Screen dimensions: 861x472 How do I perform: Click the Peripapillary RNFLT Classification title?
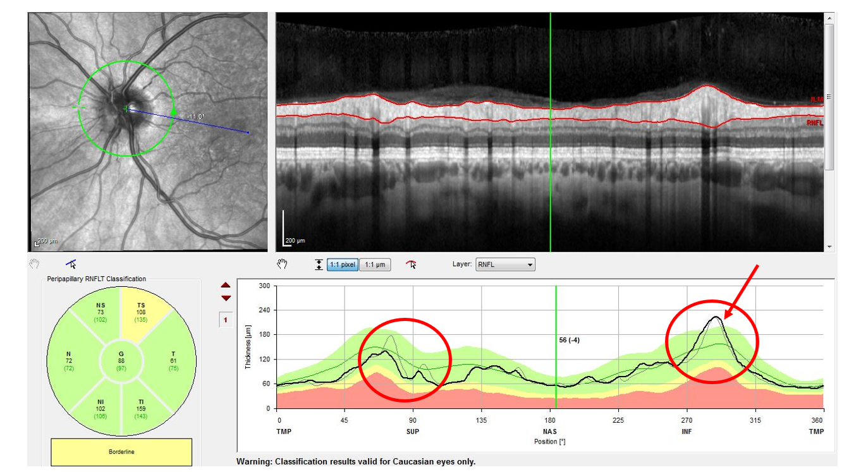click(x=97, y=279)
